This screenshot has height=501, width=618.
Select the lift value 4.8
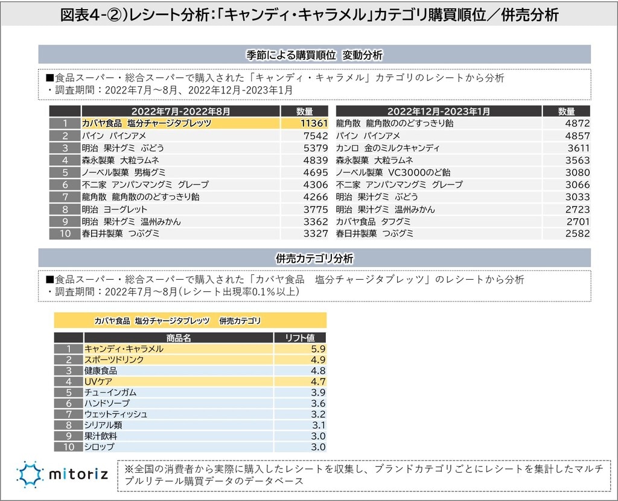point(318,371)
